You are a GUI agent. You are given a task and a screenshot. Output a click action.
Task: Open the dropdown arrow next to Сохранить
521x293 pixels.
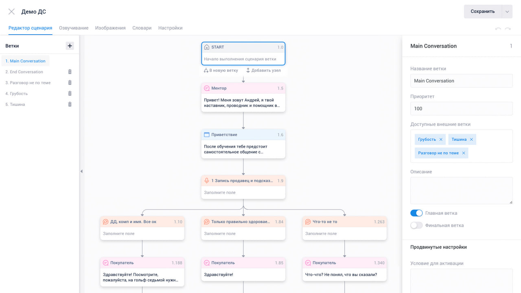coord(507,12)
